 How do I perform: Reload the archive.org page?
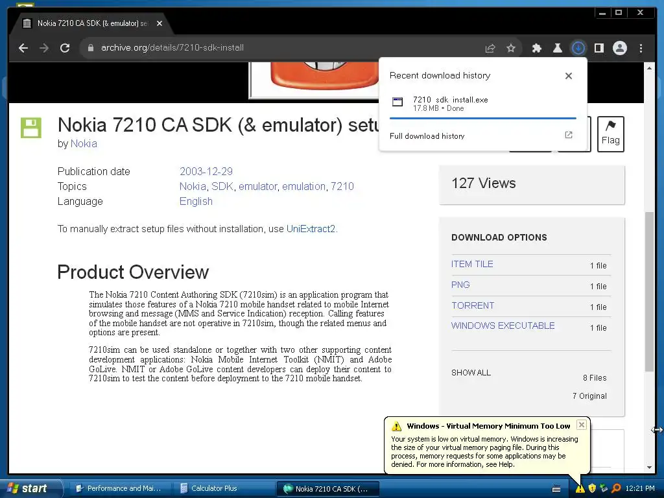pyautogui.click(x=65, y=48)
